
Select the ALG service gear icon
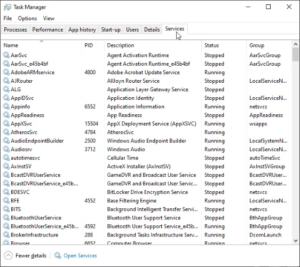[x=6, y=89]
